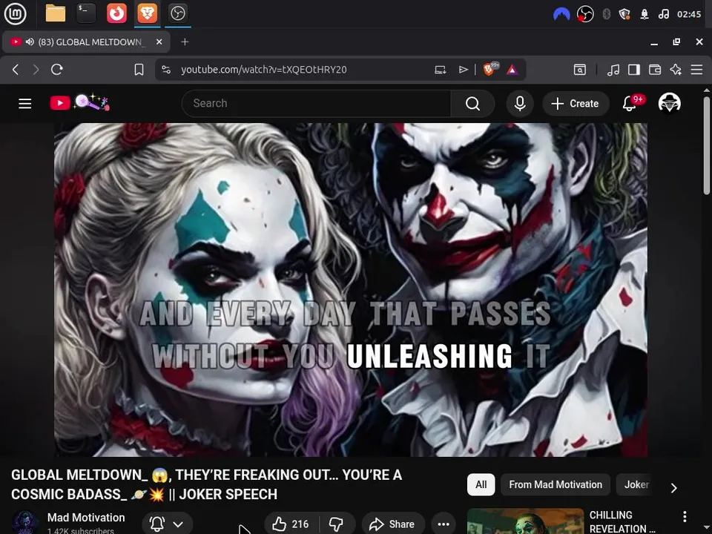Open Bluetooth tray settings
This screenshot has width=712, height=534.
click(606, 14)
